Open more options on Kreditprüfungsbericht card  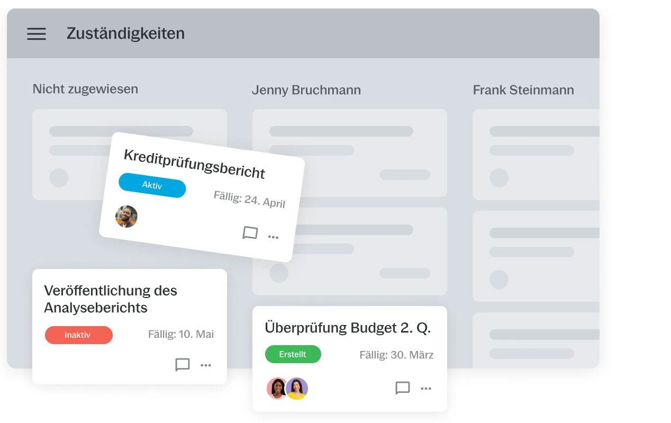click(x=273, y=237)
